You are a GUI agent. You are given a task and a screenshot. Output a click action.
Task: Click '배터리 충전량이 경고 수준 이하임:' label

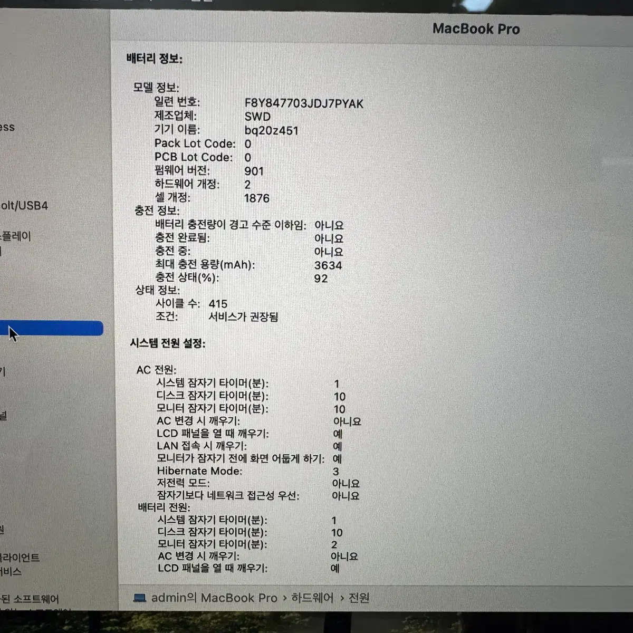(x=231, y=225)
